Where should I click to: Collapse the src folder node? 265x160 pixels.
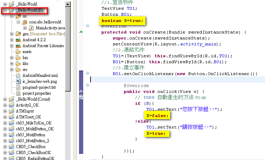coord(12,16)
